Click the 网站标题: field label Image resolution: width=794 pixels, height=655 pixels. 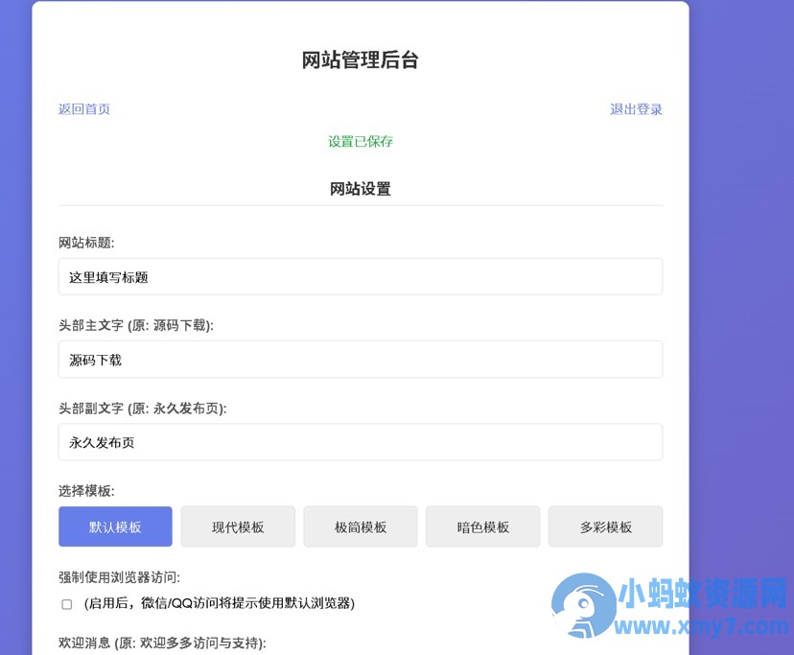click(x=86, y=243)
